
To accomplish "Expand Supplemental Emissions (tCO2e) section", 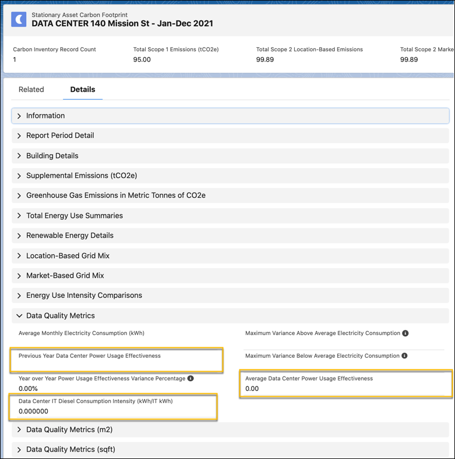I will (x=230, y=176).
